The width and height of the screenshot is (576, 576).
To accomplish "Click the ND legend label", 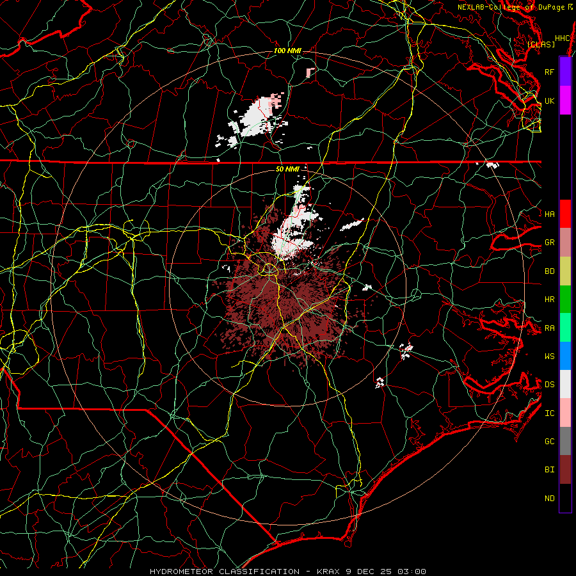I will point(549,499).
